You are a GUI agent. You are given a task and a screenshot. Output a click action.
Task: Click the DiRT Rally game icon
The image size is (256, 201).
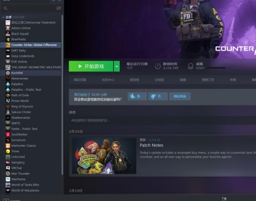(8, 50)
